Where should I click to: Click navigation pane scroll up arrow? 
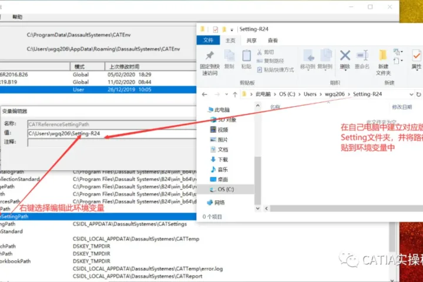click(258, 106)
